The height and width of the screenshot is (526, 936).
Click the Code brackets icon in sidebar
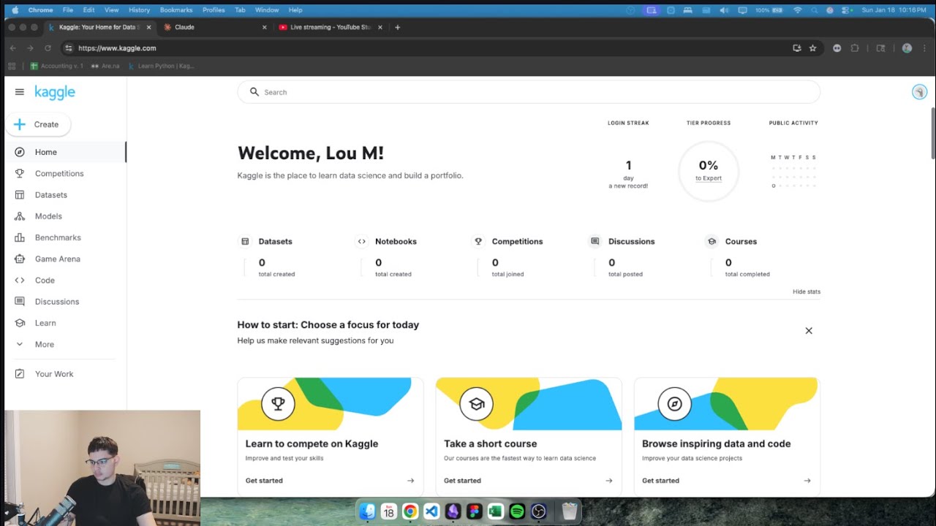pyautogui.click(x=20, y=281)
